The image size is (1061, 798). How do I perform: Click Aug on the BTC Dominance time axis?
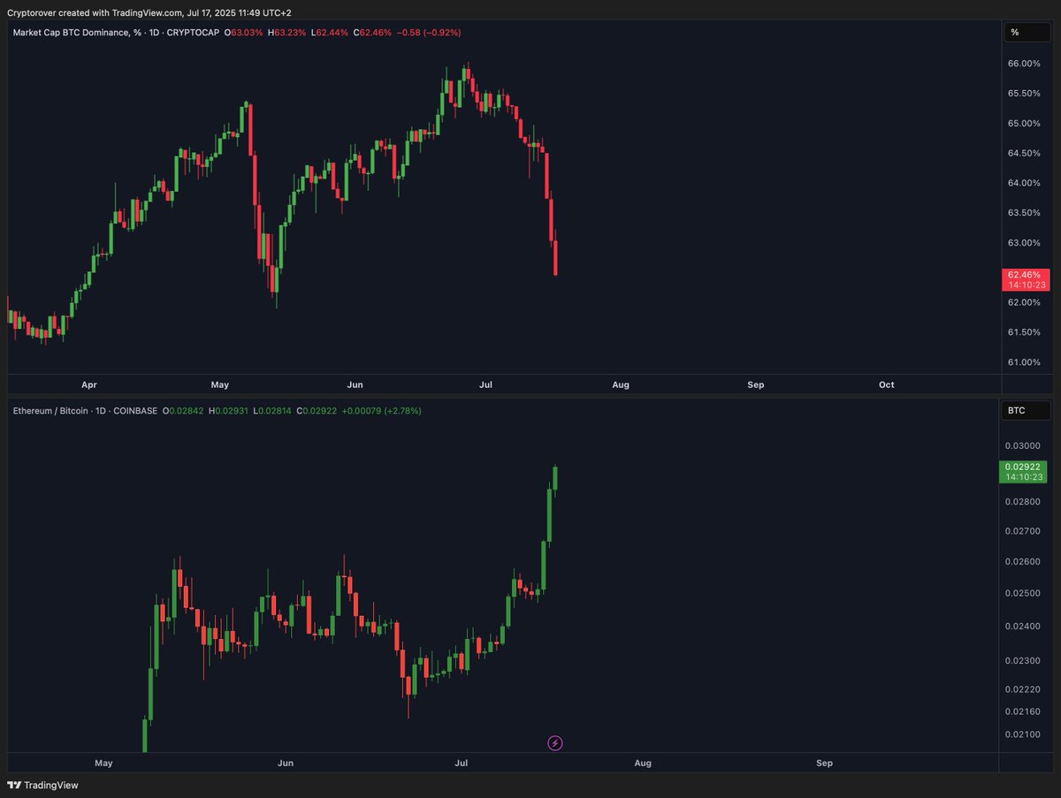[621, 385]
